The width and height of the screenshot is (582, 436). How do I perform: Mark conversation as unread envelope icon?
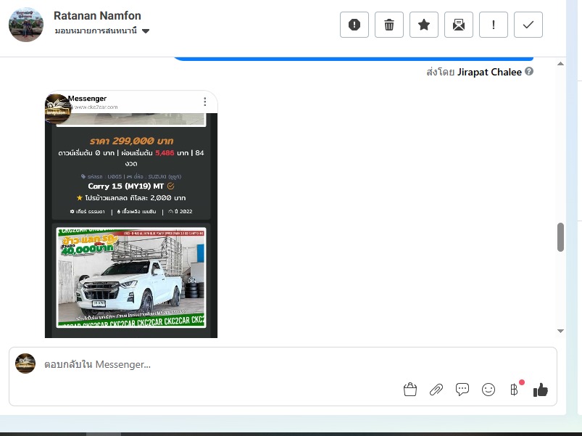pyautogui.click(x=459, y=25)
